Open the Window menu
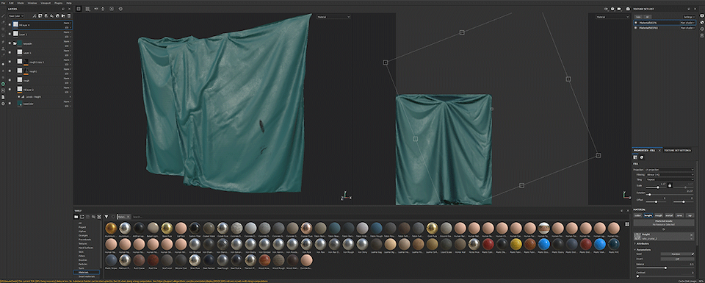This screenshot has width=705, height=283. (x=32, y=3)
